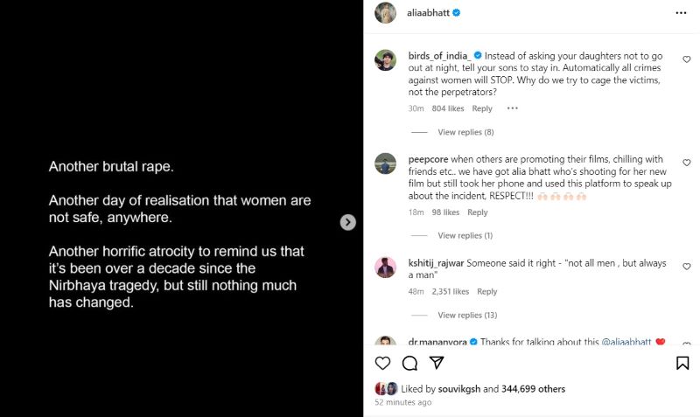Image resolution: width=700 pixels, height=417 pixels.
Task: Like kshitij_rajwar's comment
Action: [x=686, y=267]
